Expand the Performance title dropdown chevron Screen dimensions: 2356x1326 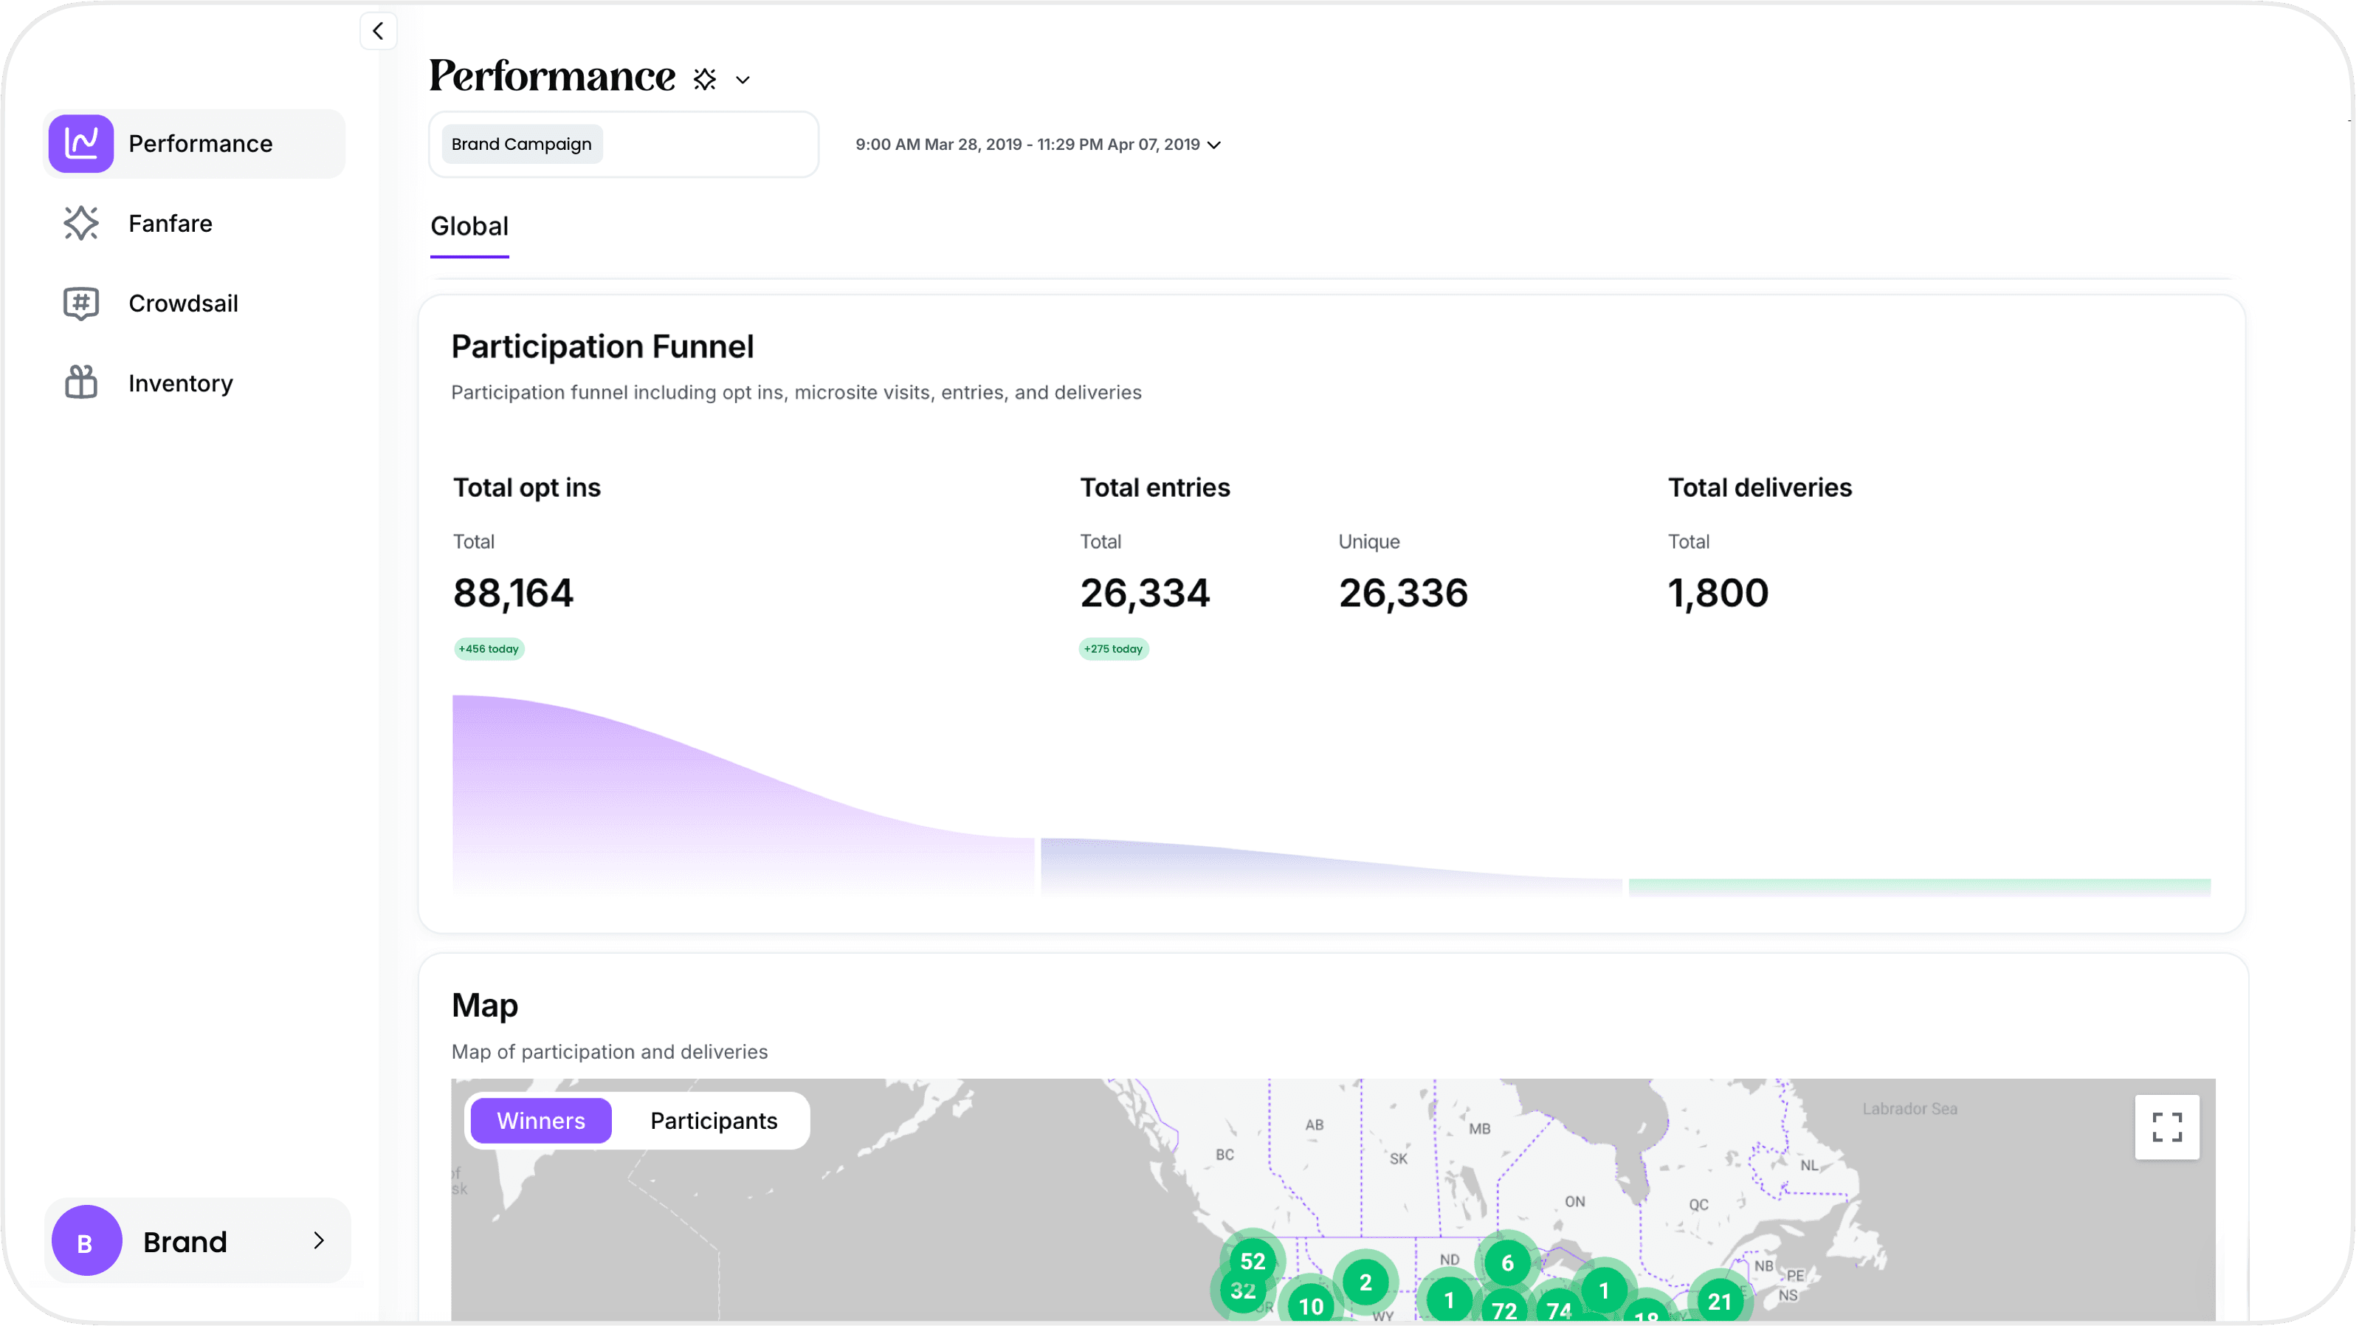pos(743,80)
